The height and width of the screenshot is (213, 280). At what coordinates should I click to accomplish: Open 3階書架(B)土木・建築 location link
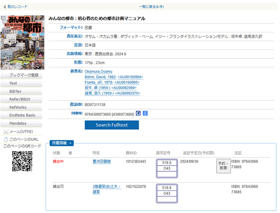[107, 189]
